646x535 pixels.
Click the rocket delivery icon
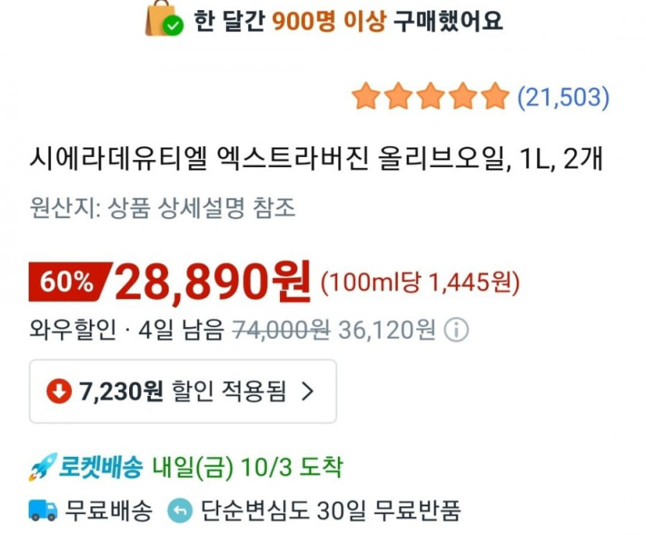tap(42, 467)
